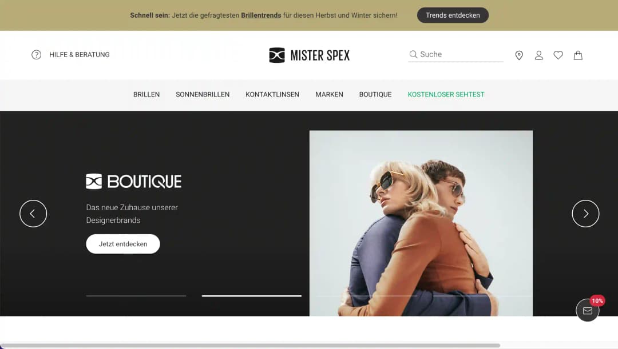Open the wishlist heart icon
The image size is (618, 349).
click(558, 55)
